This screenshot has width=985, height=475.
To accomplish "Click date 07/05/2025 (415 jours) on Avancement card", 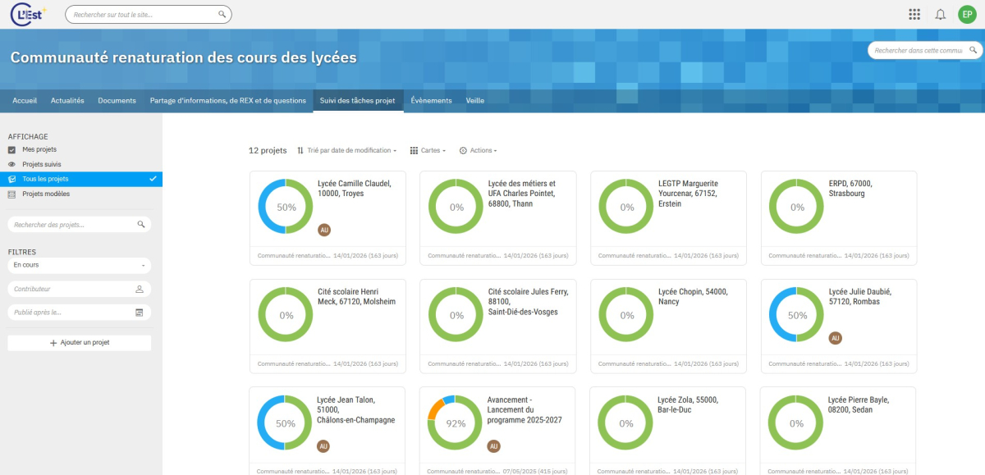I will click(x=535, y=472).
